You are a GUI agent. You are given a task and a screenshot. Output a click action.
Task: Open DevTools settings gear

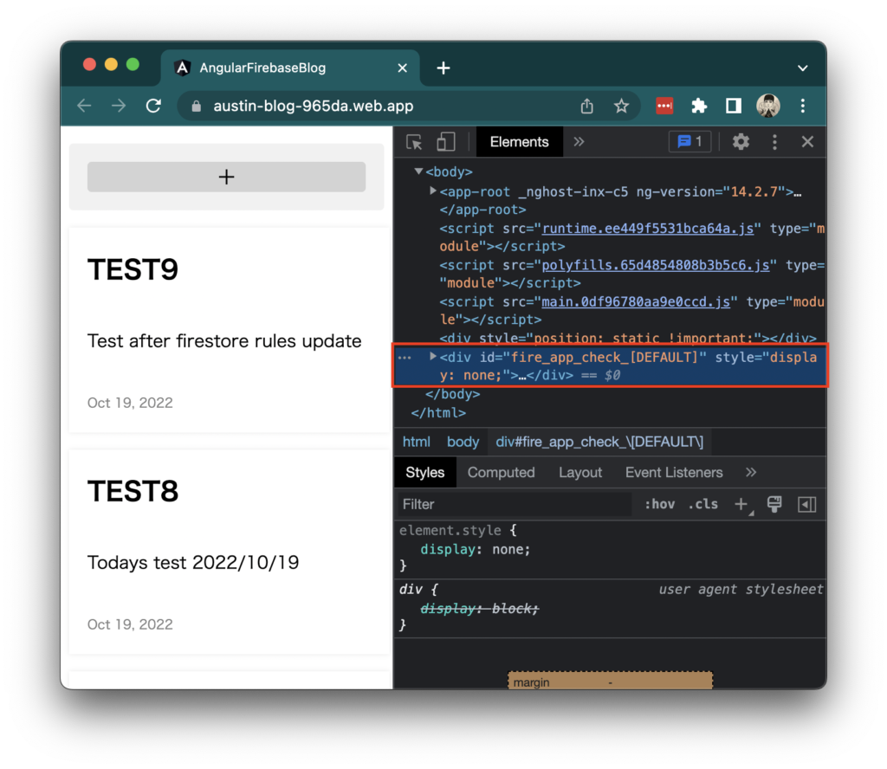click(x=741, y=141)
